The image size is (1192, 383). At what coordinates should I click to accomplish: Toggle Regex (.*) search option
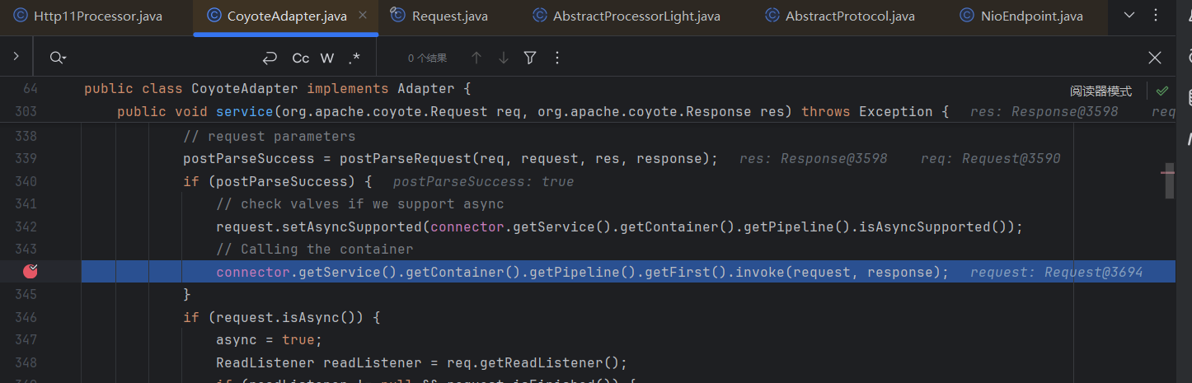point(354,58)
